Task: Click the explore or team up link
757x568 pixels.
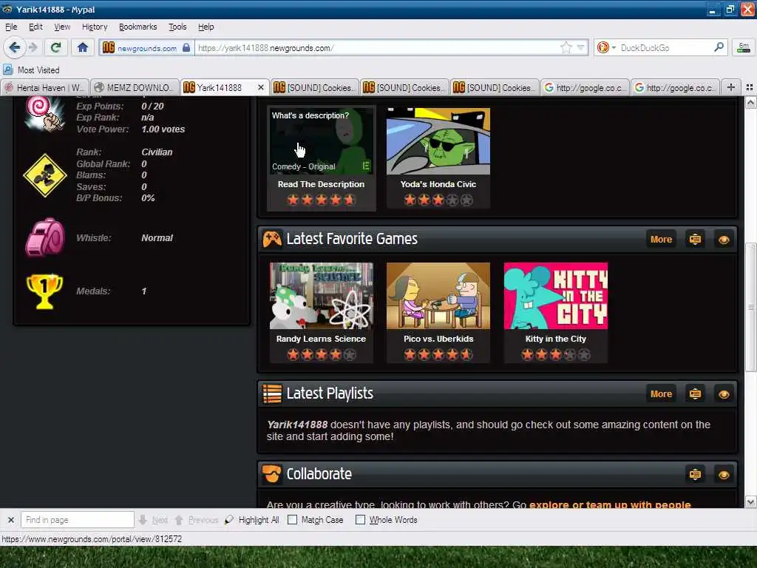Action: pos(610,504)
